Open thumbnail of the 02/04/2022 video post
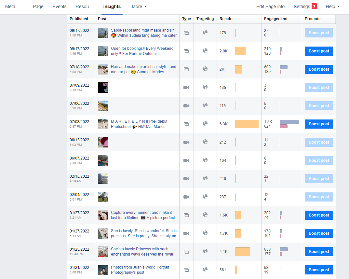This screenshot has width=349, height=279. [103, 197]
